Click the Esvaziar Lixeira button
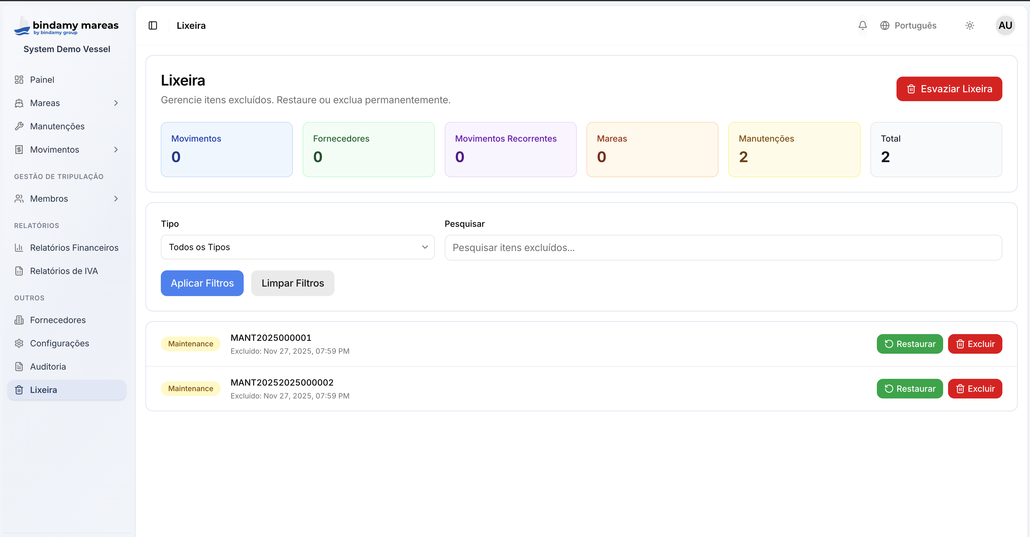This screenshot has height=537, width=1030. point(949,89)
